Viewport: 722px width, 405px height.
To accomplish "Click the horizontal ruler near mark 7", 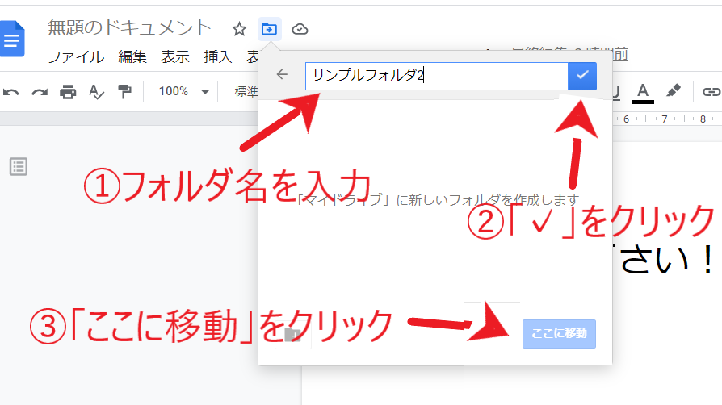I will coord(665,119).
